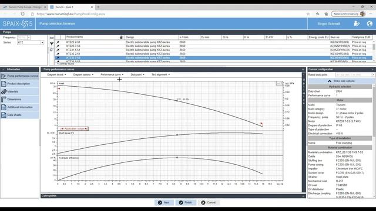Image resolution: width=376 pixels, height=211 pixels.
Task: Open the Diagram options menu
Action: point(83,74)
